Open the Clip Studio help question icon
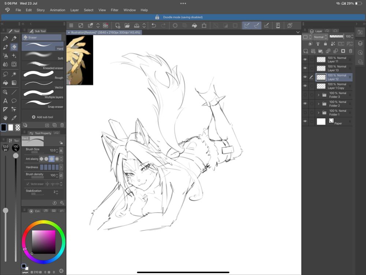366x275 pixels. [x=290, y=26]
